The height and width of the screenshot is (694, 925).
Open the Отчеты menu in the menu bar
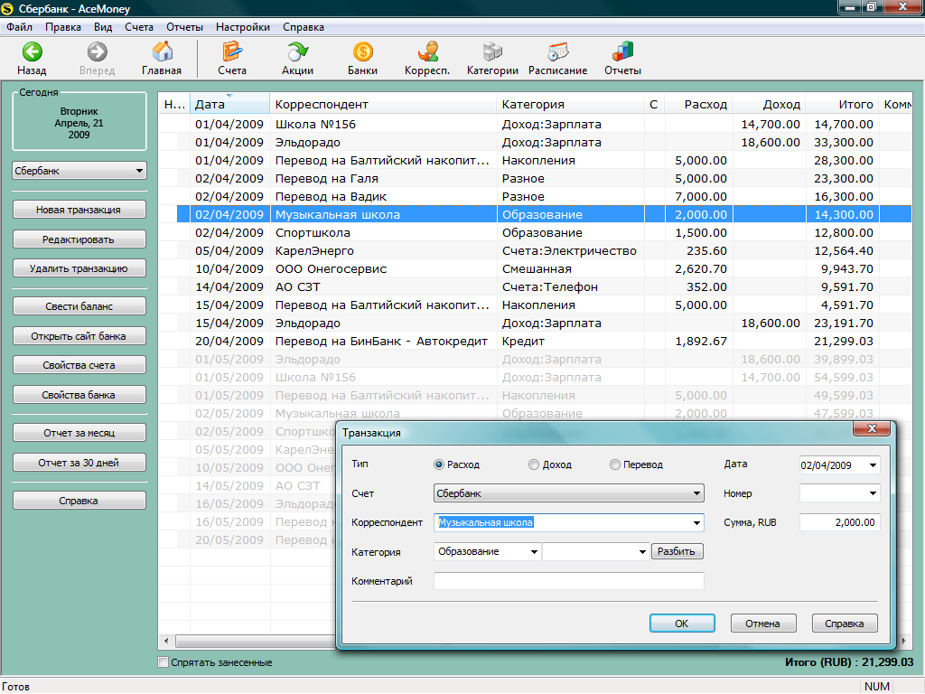pyautogui.click(x=184, y=27)
